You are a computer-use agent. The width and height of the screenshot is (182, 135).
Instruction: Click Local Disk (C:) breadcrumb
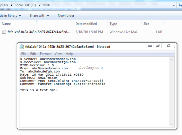pos(25,5)
